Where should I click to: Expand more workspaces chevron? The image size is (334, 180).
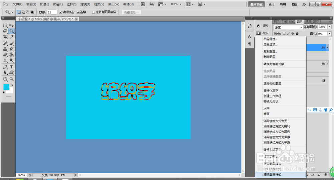pyautogui.click(x=304, y=4)
